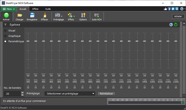Click the 2.2kHz band gain slider handle
The height and width of the screenshot is (110, 186).
pyautogui.click(x=129, y=41)
